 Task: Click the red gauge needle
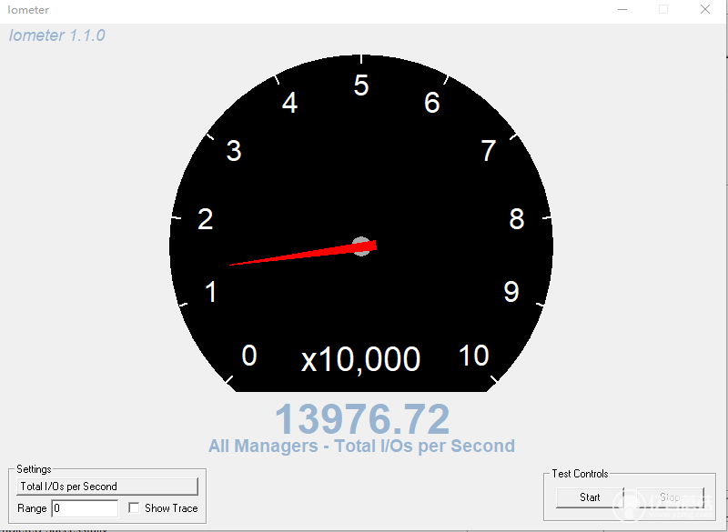[x=303, y=253]
